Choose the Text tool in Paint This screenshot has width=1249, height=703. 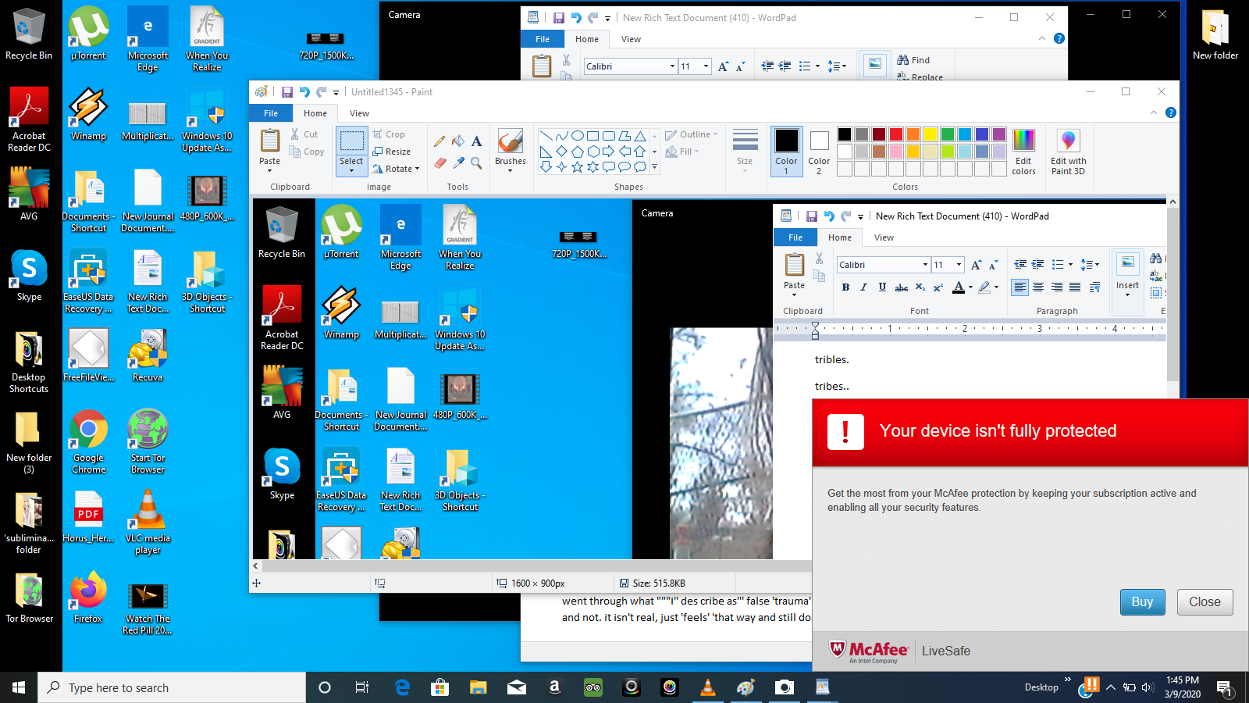pyautogui.click(x=476, y=141)
